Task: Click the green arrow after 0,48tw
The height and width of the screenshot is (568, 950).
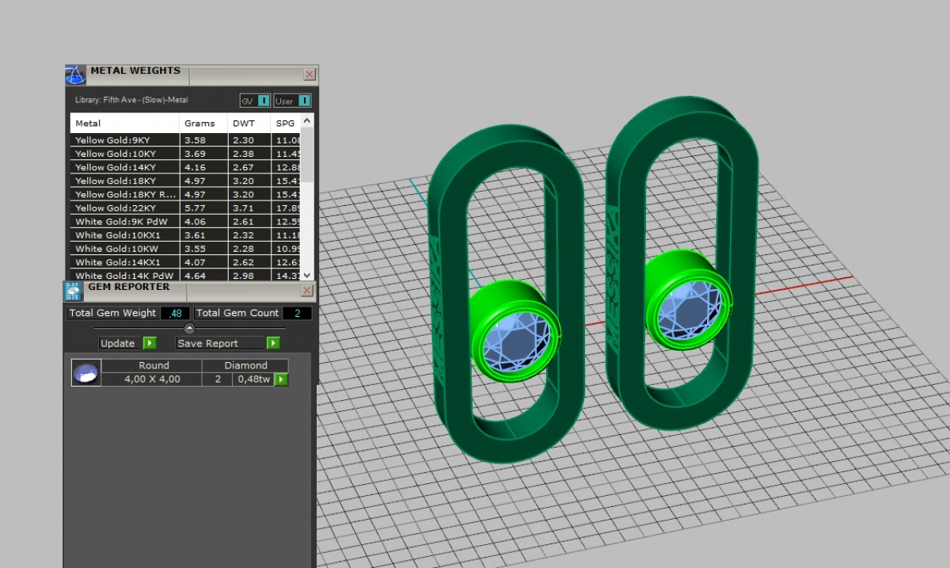Action: click(281, 379)
